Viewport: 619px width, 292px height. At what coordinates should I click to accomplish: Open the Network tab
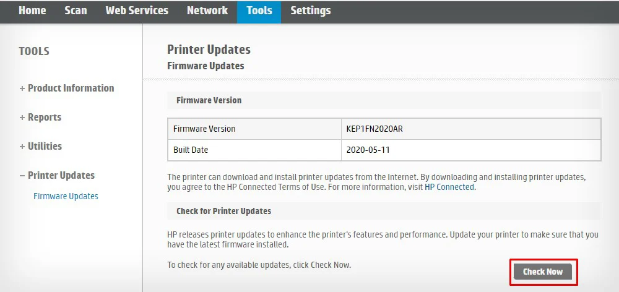click(207, 11)
